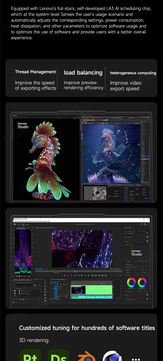Open Premiere's File Edit Clip menu bar
Screen dimensions: 163x361
[x=31, y=221]
